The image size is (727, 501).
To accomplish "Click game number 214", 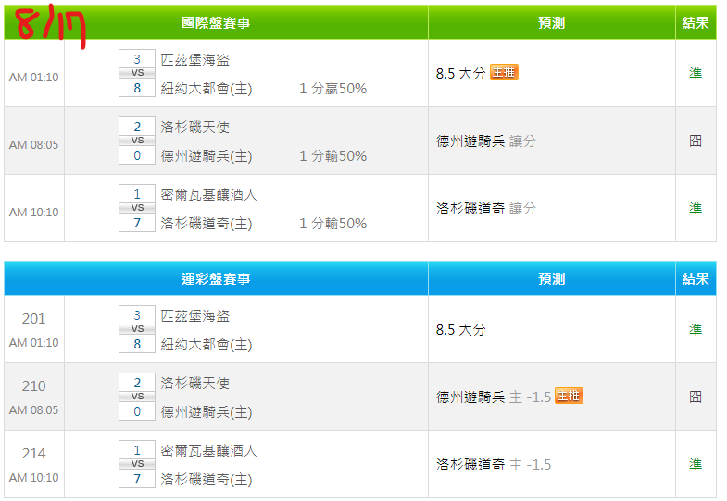I will coord(34,454).
